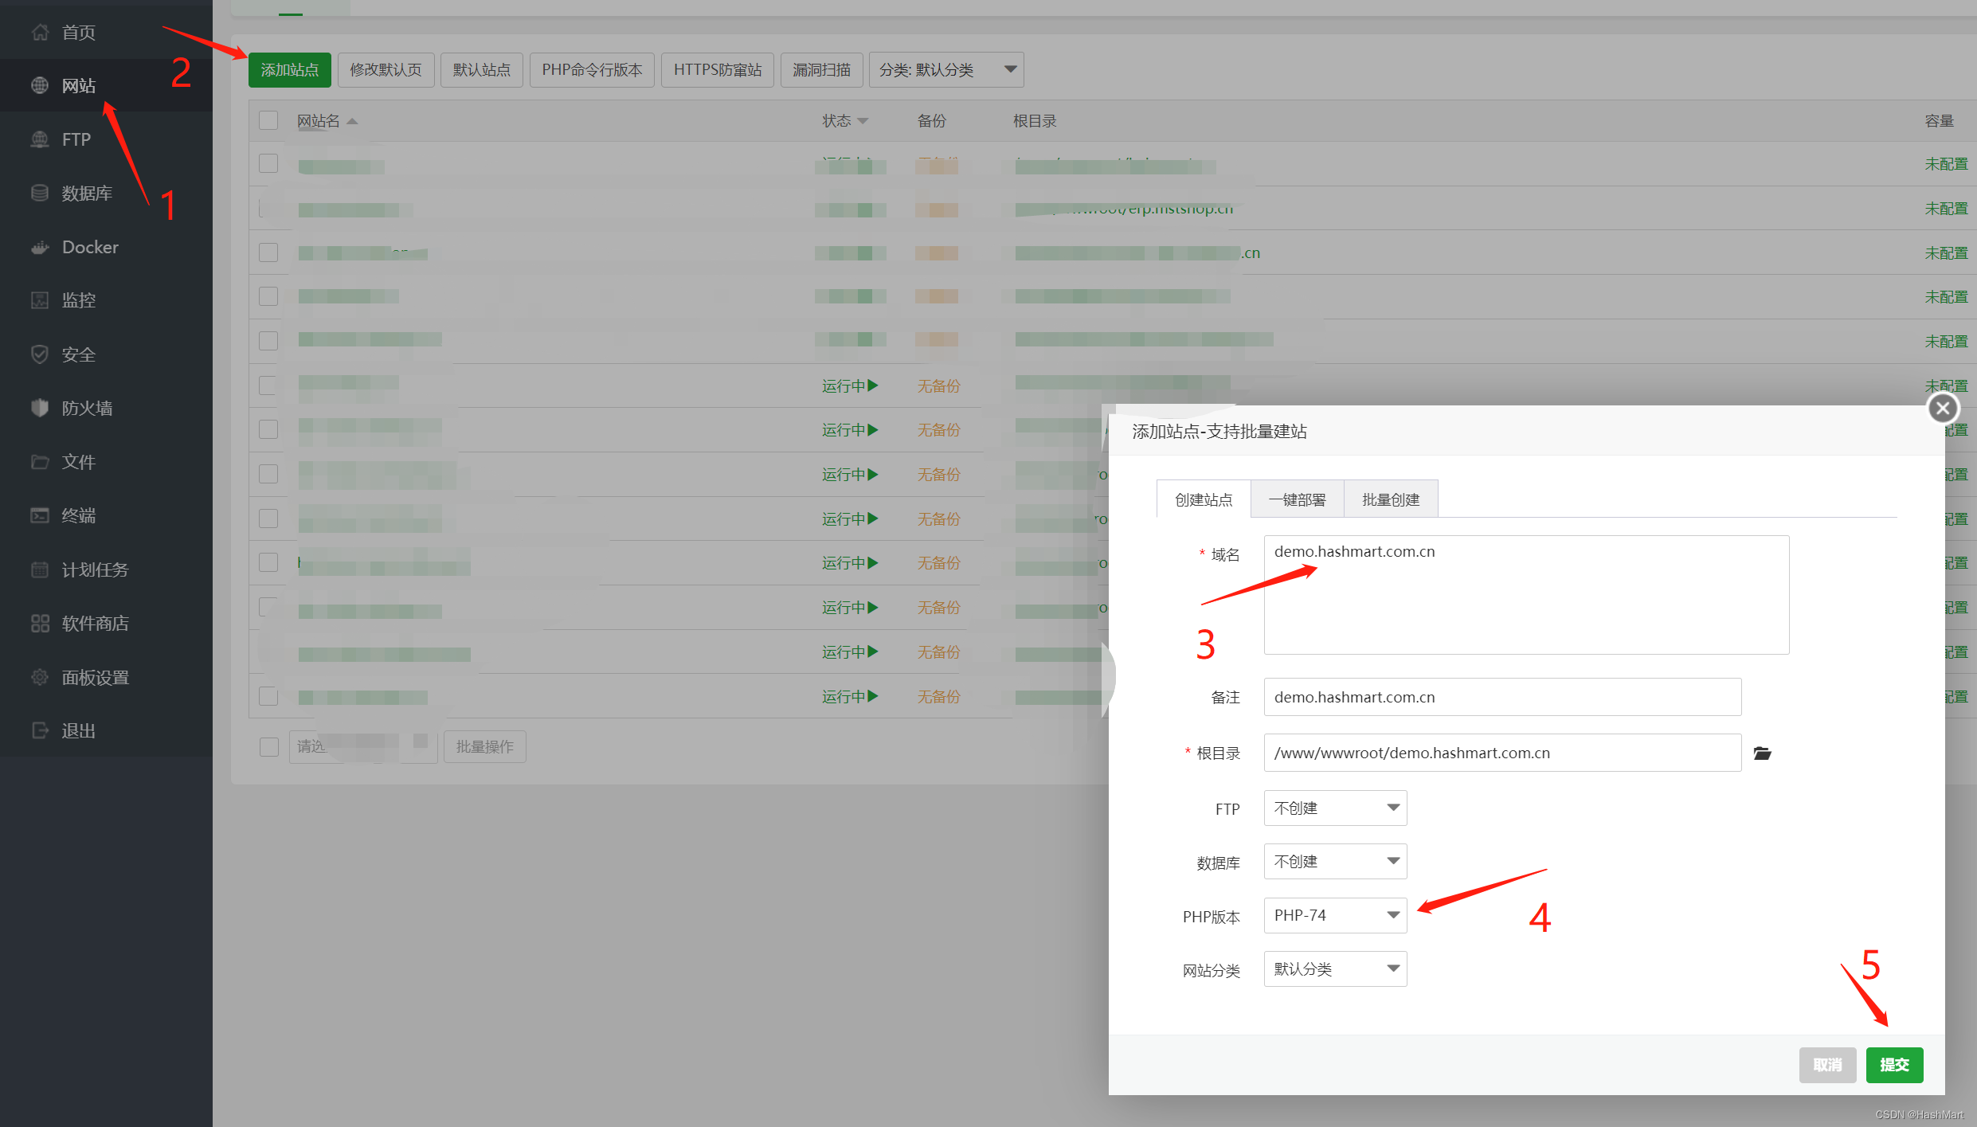Click the panel settings gear icon

pyautogui.click(x=40, y=677)
